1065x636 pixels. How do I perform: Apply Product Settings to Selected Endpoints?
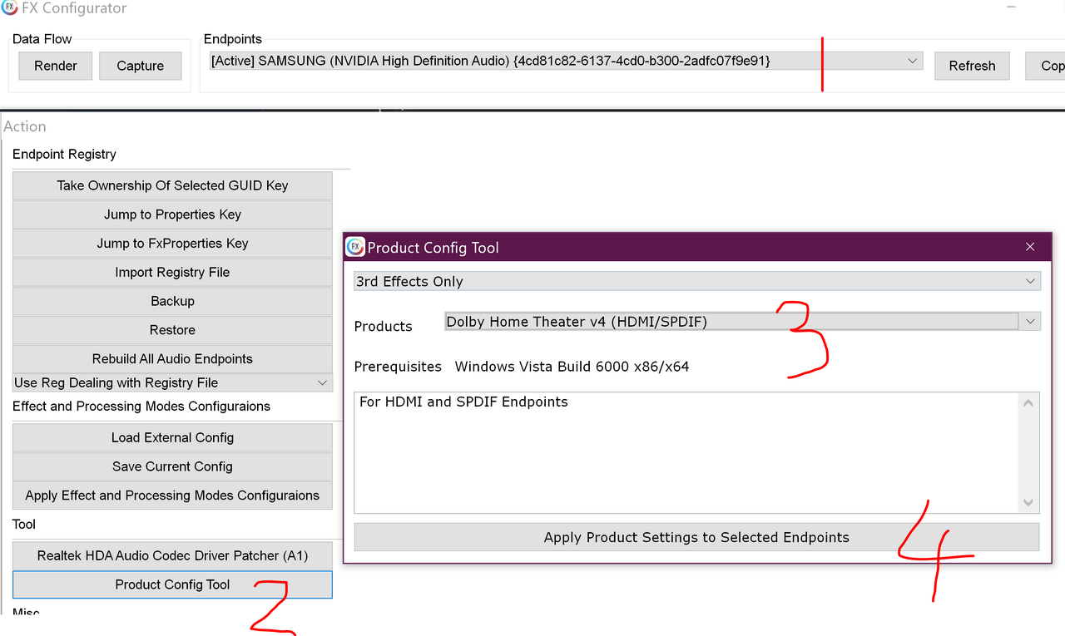coord(696,536)
